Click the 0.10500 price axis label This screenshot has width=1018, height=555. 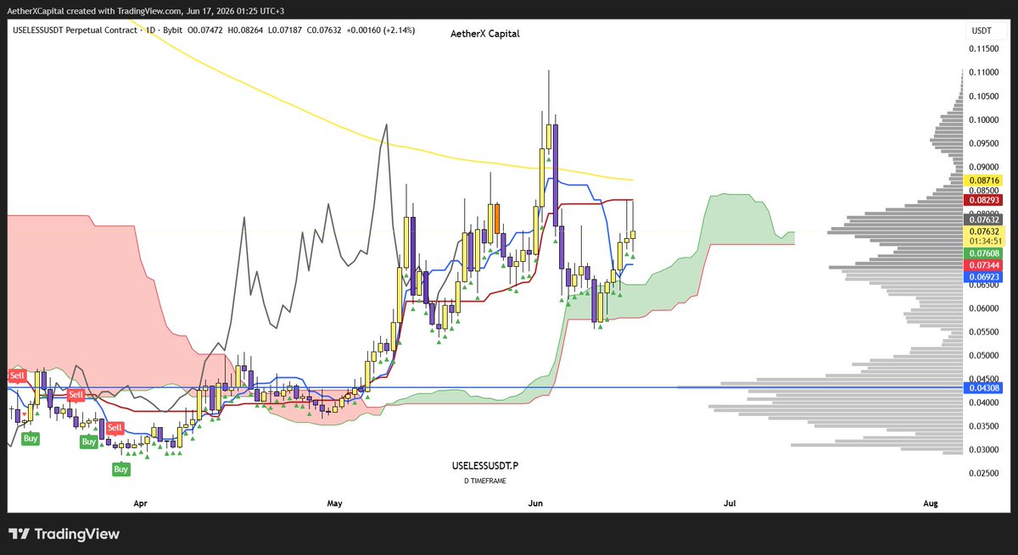[x=985, y=97]
